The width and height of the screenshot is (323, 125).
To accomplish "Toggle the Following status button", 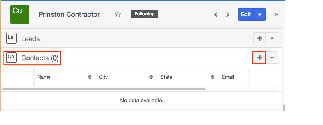I will (x=144, y=14).
